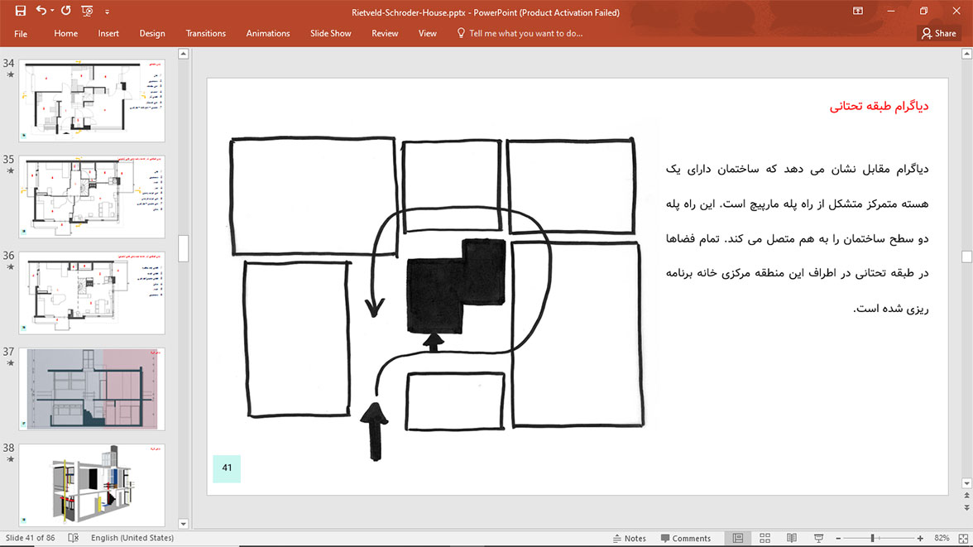Click thumbnail pane scroll down arrow
Image resolution: width=973 pixels, height=547 pixels.
pos(183,523)
